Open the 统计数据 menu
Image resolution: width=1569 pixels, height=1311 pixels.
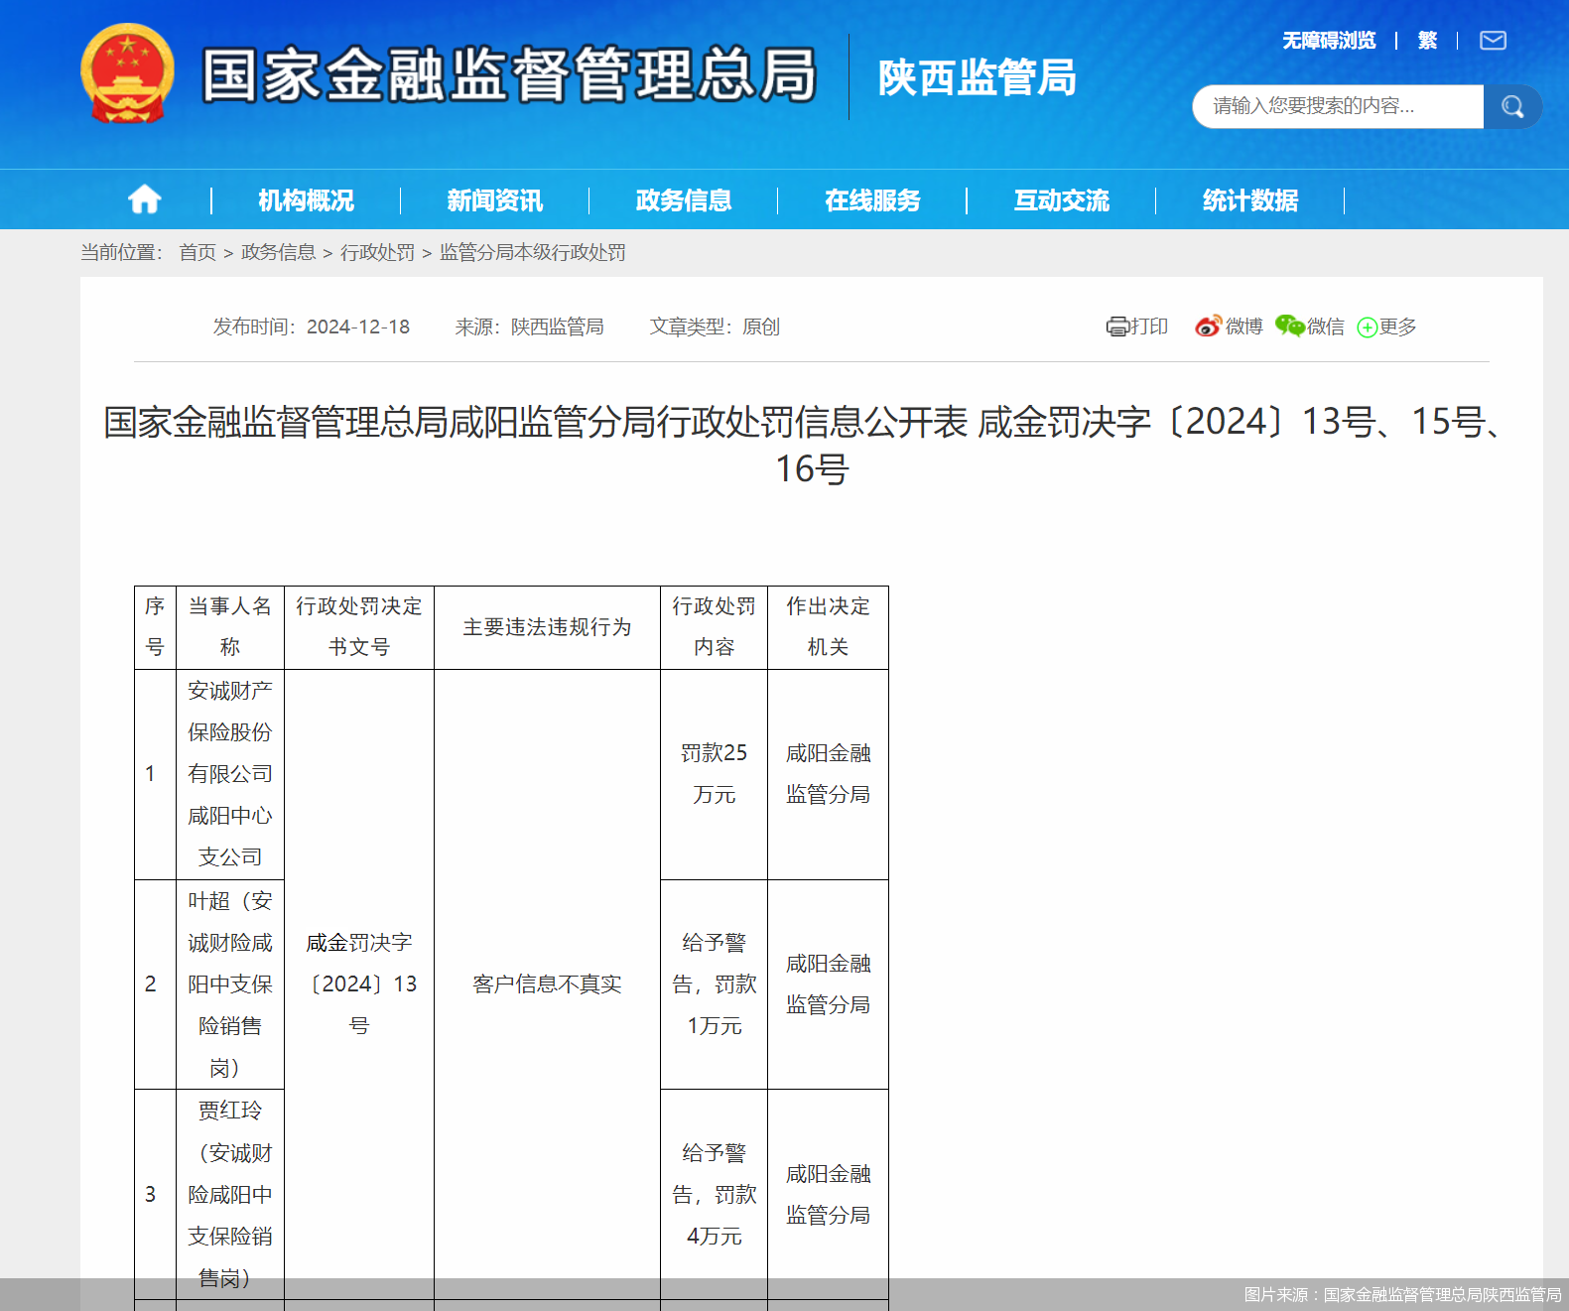[x=1249, y=200]
